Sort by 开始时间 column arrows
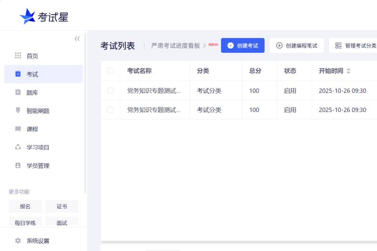This screenshot has height=251, width=377. coord(348,71)
